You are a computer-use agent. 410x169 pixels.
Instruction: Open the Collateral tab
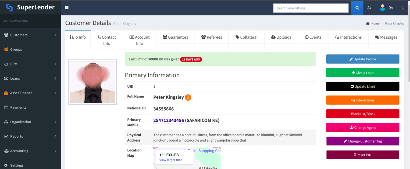coord(247,37)
